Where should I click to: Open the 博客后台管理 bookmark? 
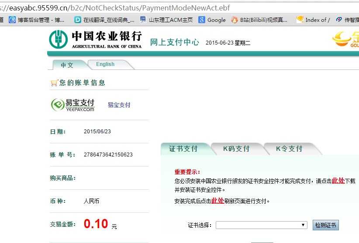[x=37, y=20]
